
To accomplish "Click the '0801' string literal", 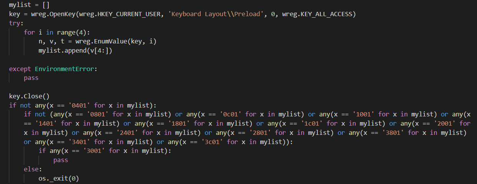I will 101,114.
